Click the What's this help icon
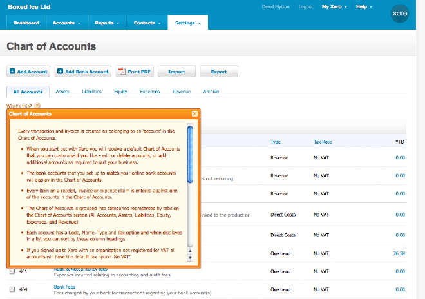 click(x=37, y=106)
